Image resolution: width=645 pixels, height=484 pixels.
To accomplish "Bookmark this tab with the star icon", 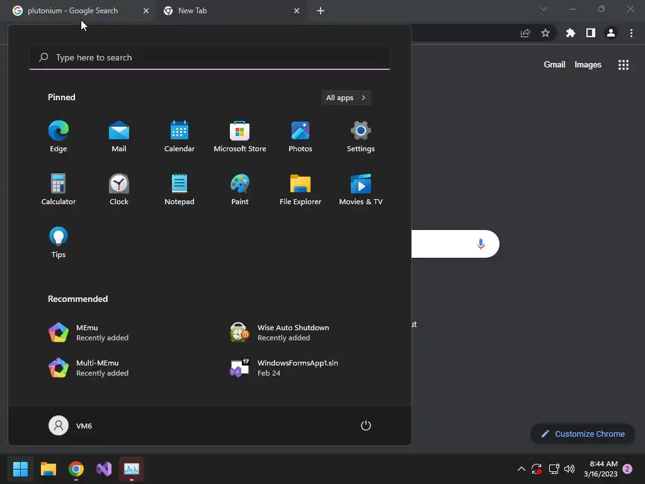I will [x=545, y=33].
